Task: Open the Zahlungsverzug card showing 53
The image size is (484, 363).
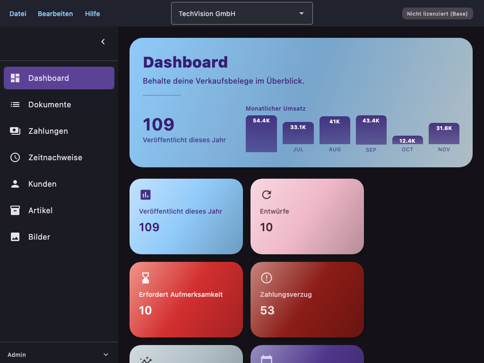Action: coord(307,300)
